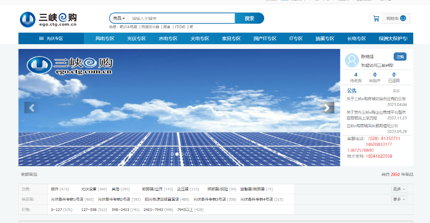Open the 绿洲大保护专区 nav tab

pos(393,38)
